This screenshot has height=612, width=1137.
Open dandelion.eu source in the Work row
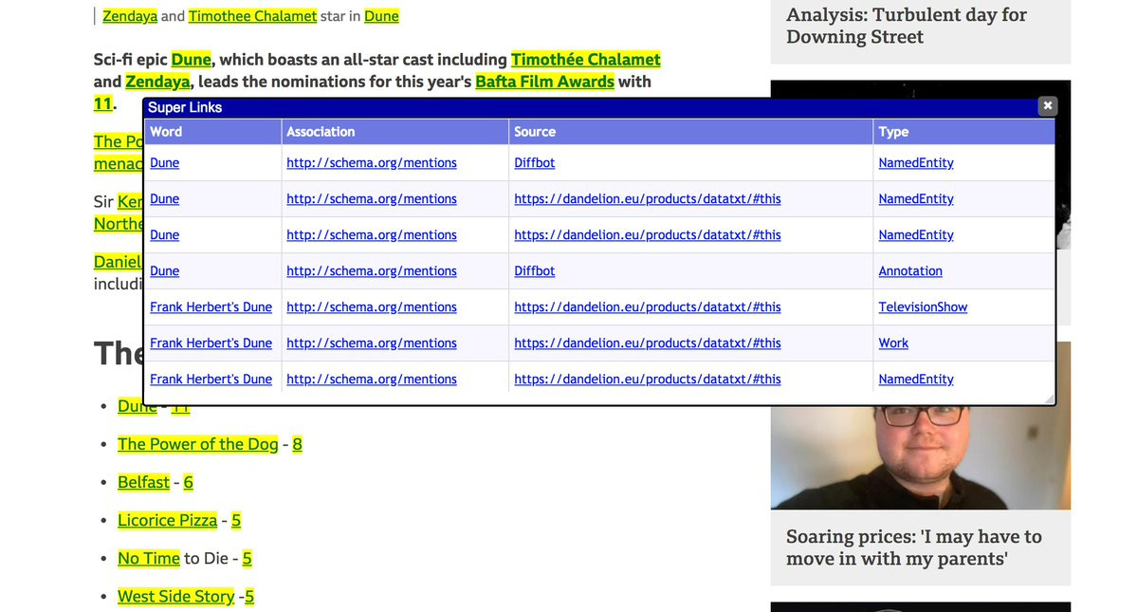point(648,343)
